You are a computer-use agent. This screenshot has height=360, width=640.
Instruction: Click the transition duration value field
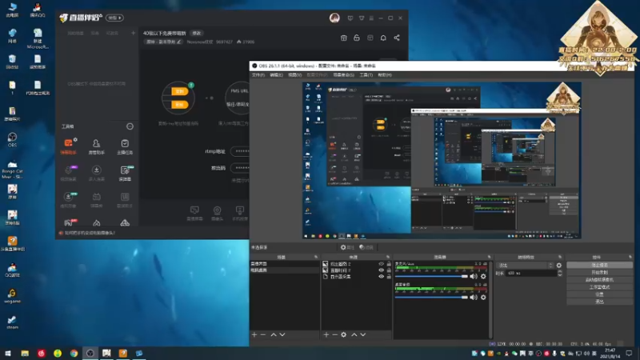coord(531,273)
